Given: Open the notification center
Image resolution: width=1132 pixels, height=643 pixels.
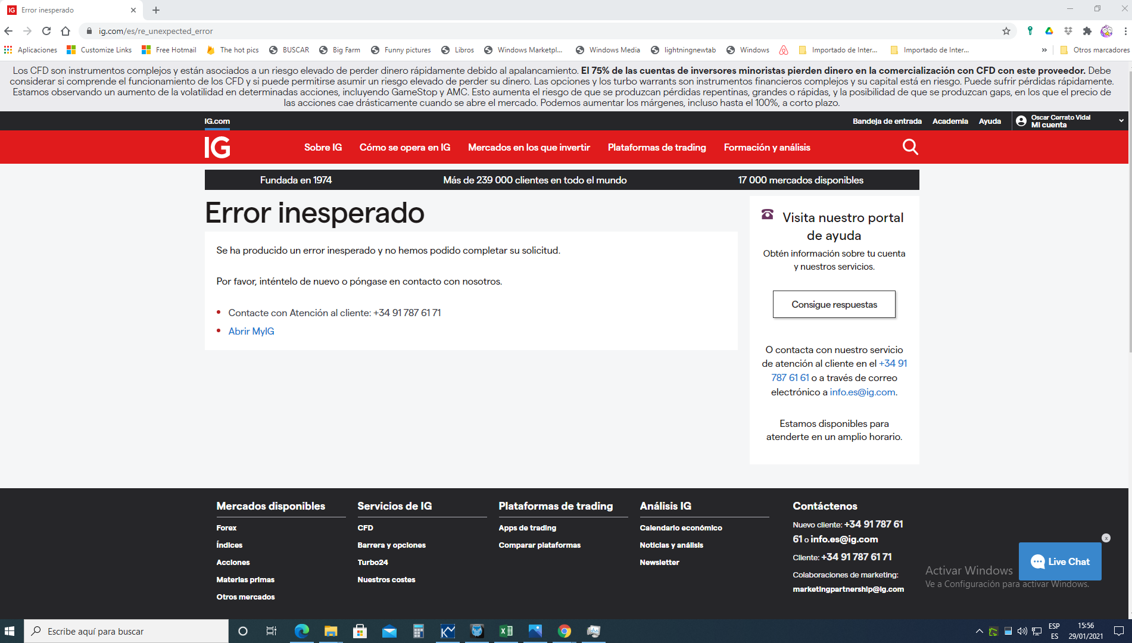Looking at the screenshot, I should 1118,631.
